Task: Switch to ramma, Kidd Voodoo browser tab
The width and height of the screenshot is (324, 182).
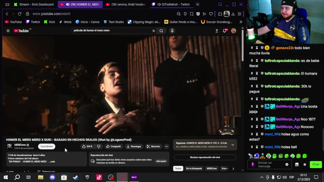Action: coord(126,4)
